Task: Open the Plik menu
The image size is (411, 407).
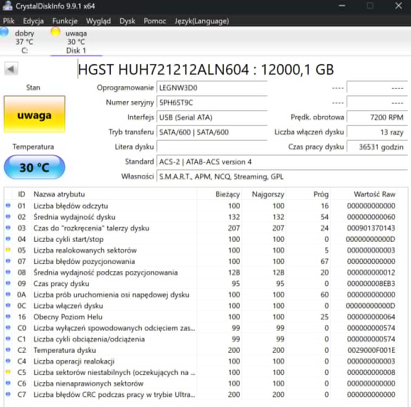Action: (9, 21)
